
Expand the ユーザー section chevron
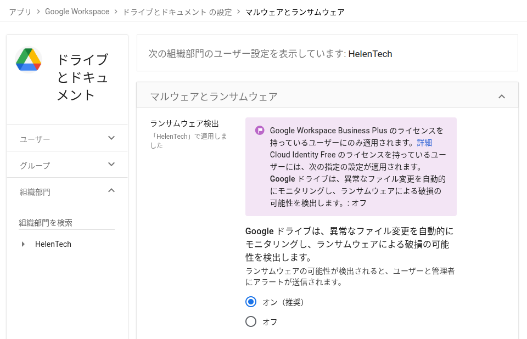coord(111,138)
